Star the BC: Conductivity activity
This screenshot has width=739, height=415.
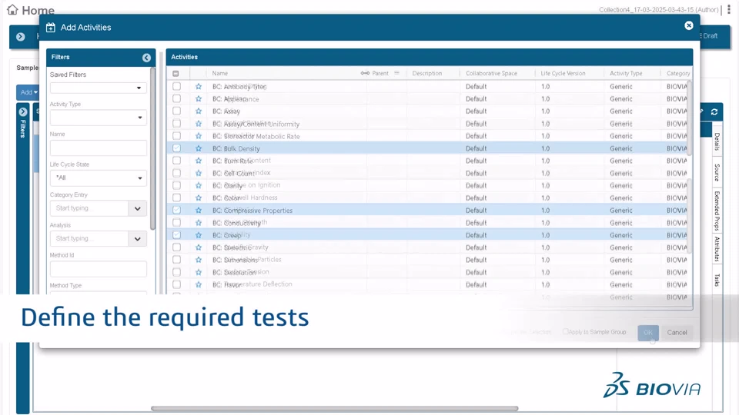(x=199, y=223)
